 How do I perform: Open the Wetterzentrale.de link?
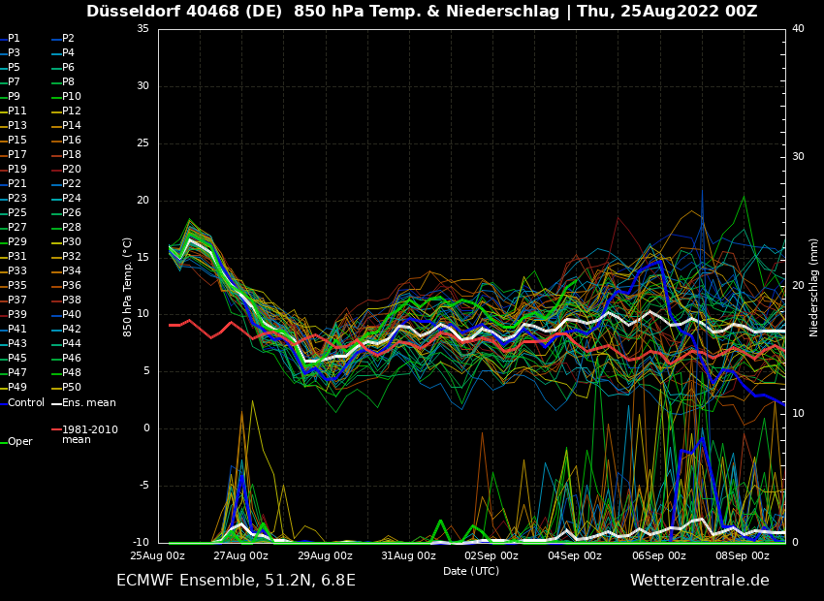(699, 580)
